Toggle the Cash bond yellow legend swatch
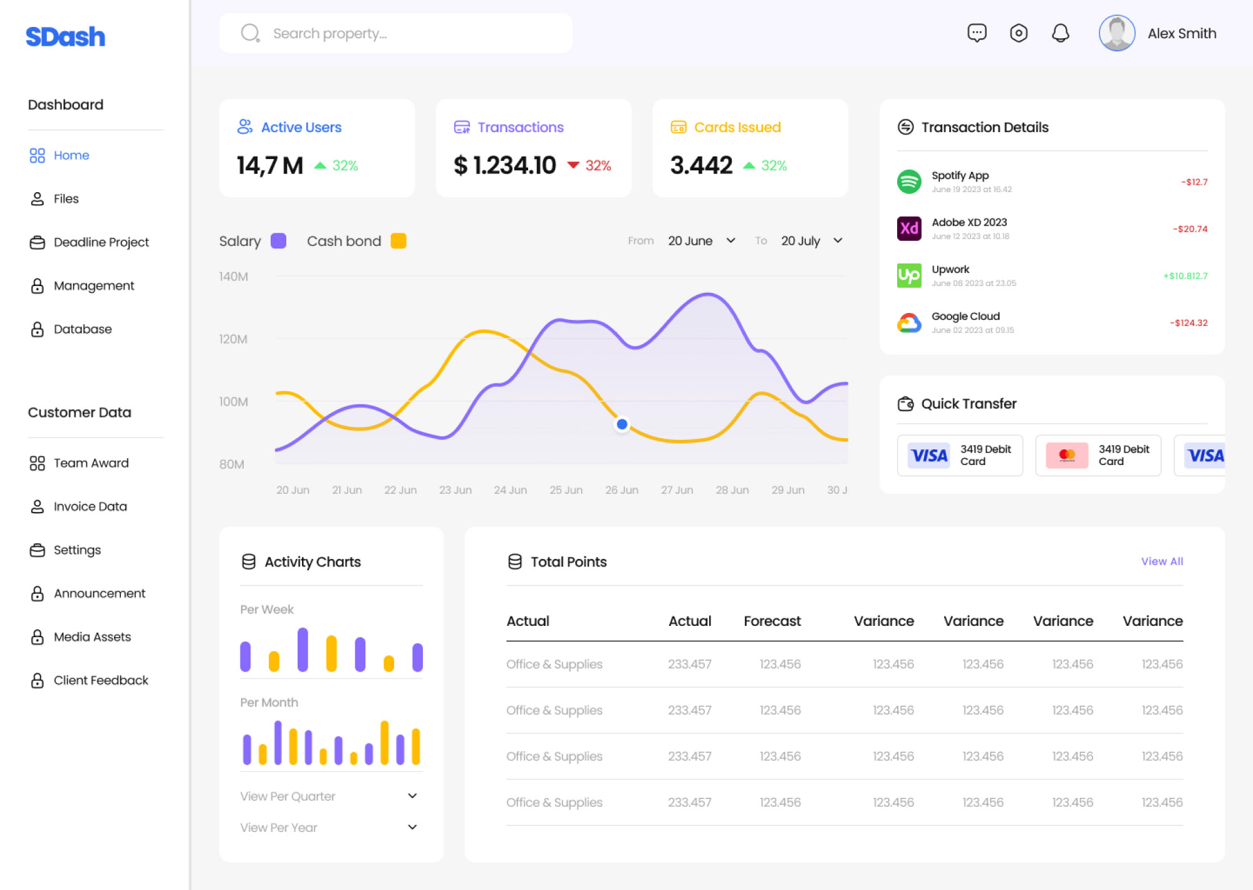1253x890 pixels. coord(398,241)
